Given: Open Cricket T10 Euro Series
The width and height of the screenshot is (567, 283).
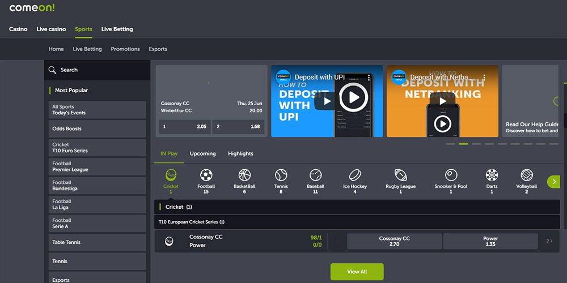Looking at the screenshot, I should click(97, 148).
